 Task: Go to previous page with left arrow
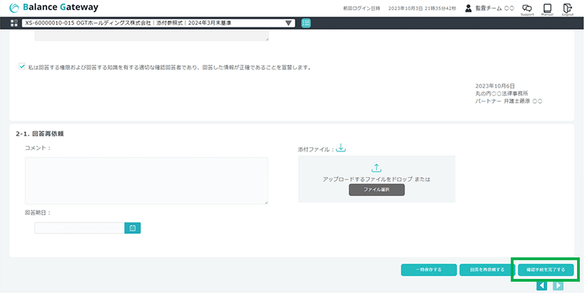pyautogui.click(x=541, y=285)
